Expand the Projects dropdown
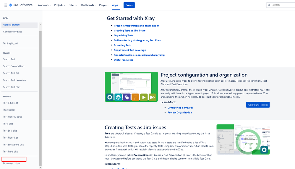295x169 pixels. coord(60,5)
